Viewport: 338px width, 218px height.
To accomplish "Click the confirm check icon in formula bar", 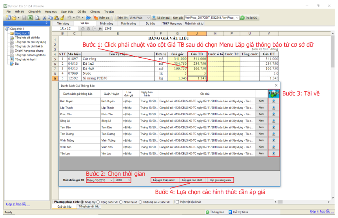I will point(88,29).
